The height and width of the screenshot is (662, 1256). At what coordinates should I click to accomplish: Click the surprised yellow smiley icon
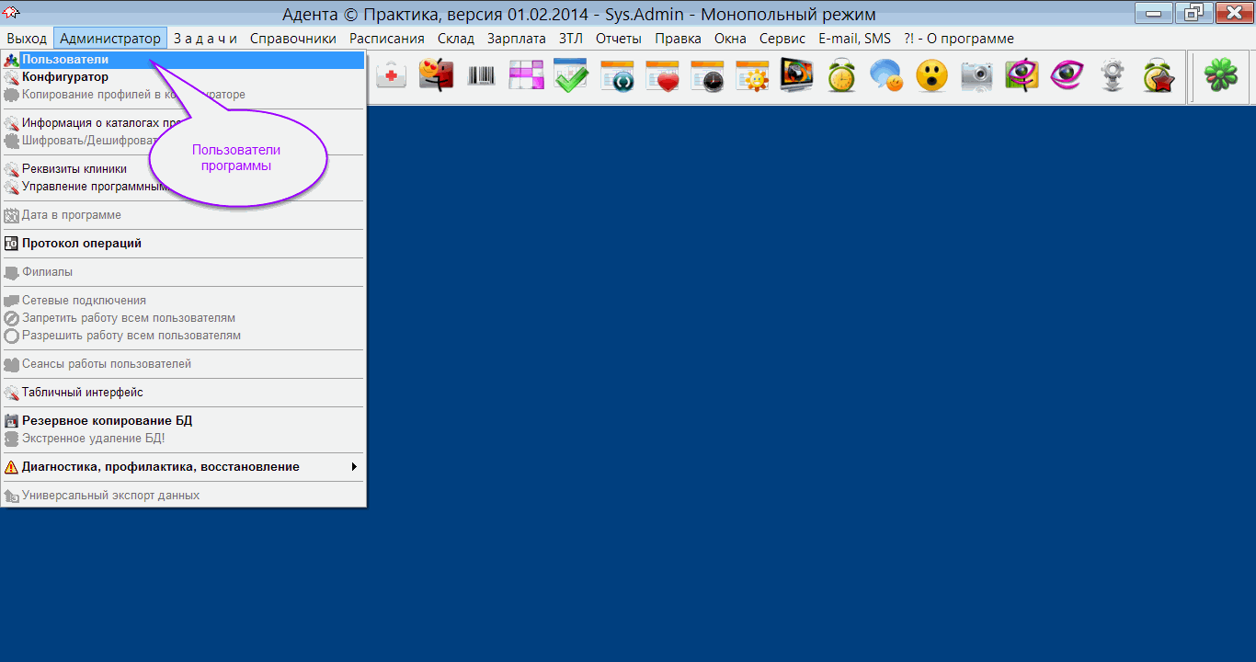(931, 76)
